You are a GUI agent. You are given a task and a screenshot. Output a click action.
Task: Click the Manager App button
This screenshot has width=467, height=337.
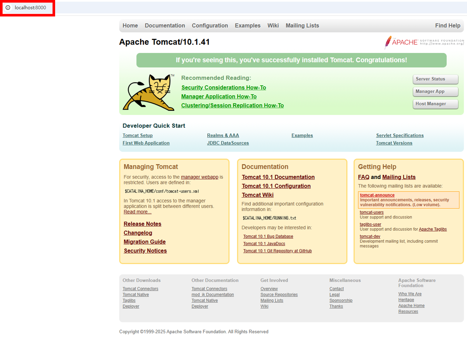click(x=435, y=91)
